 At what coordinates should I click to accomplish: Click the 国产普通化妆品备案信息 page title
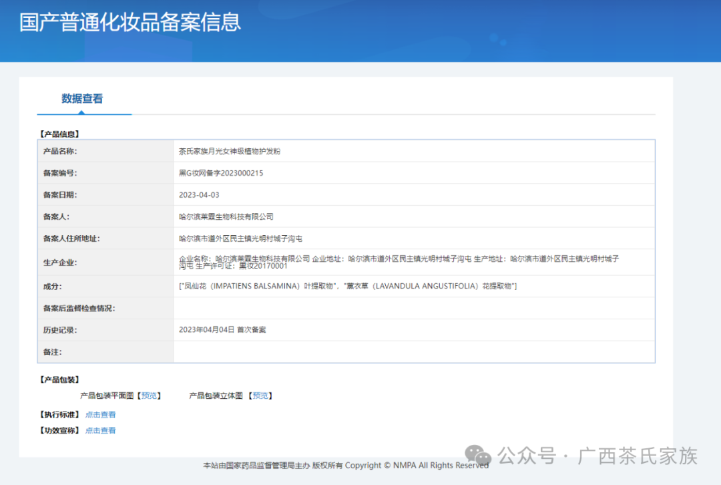point(130,23)
